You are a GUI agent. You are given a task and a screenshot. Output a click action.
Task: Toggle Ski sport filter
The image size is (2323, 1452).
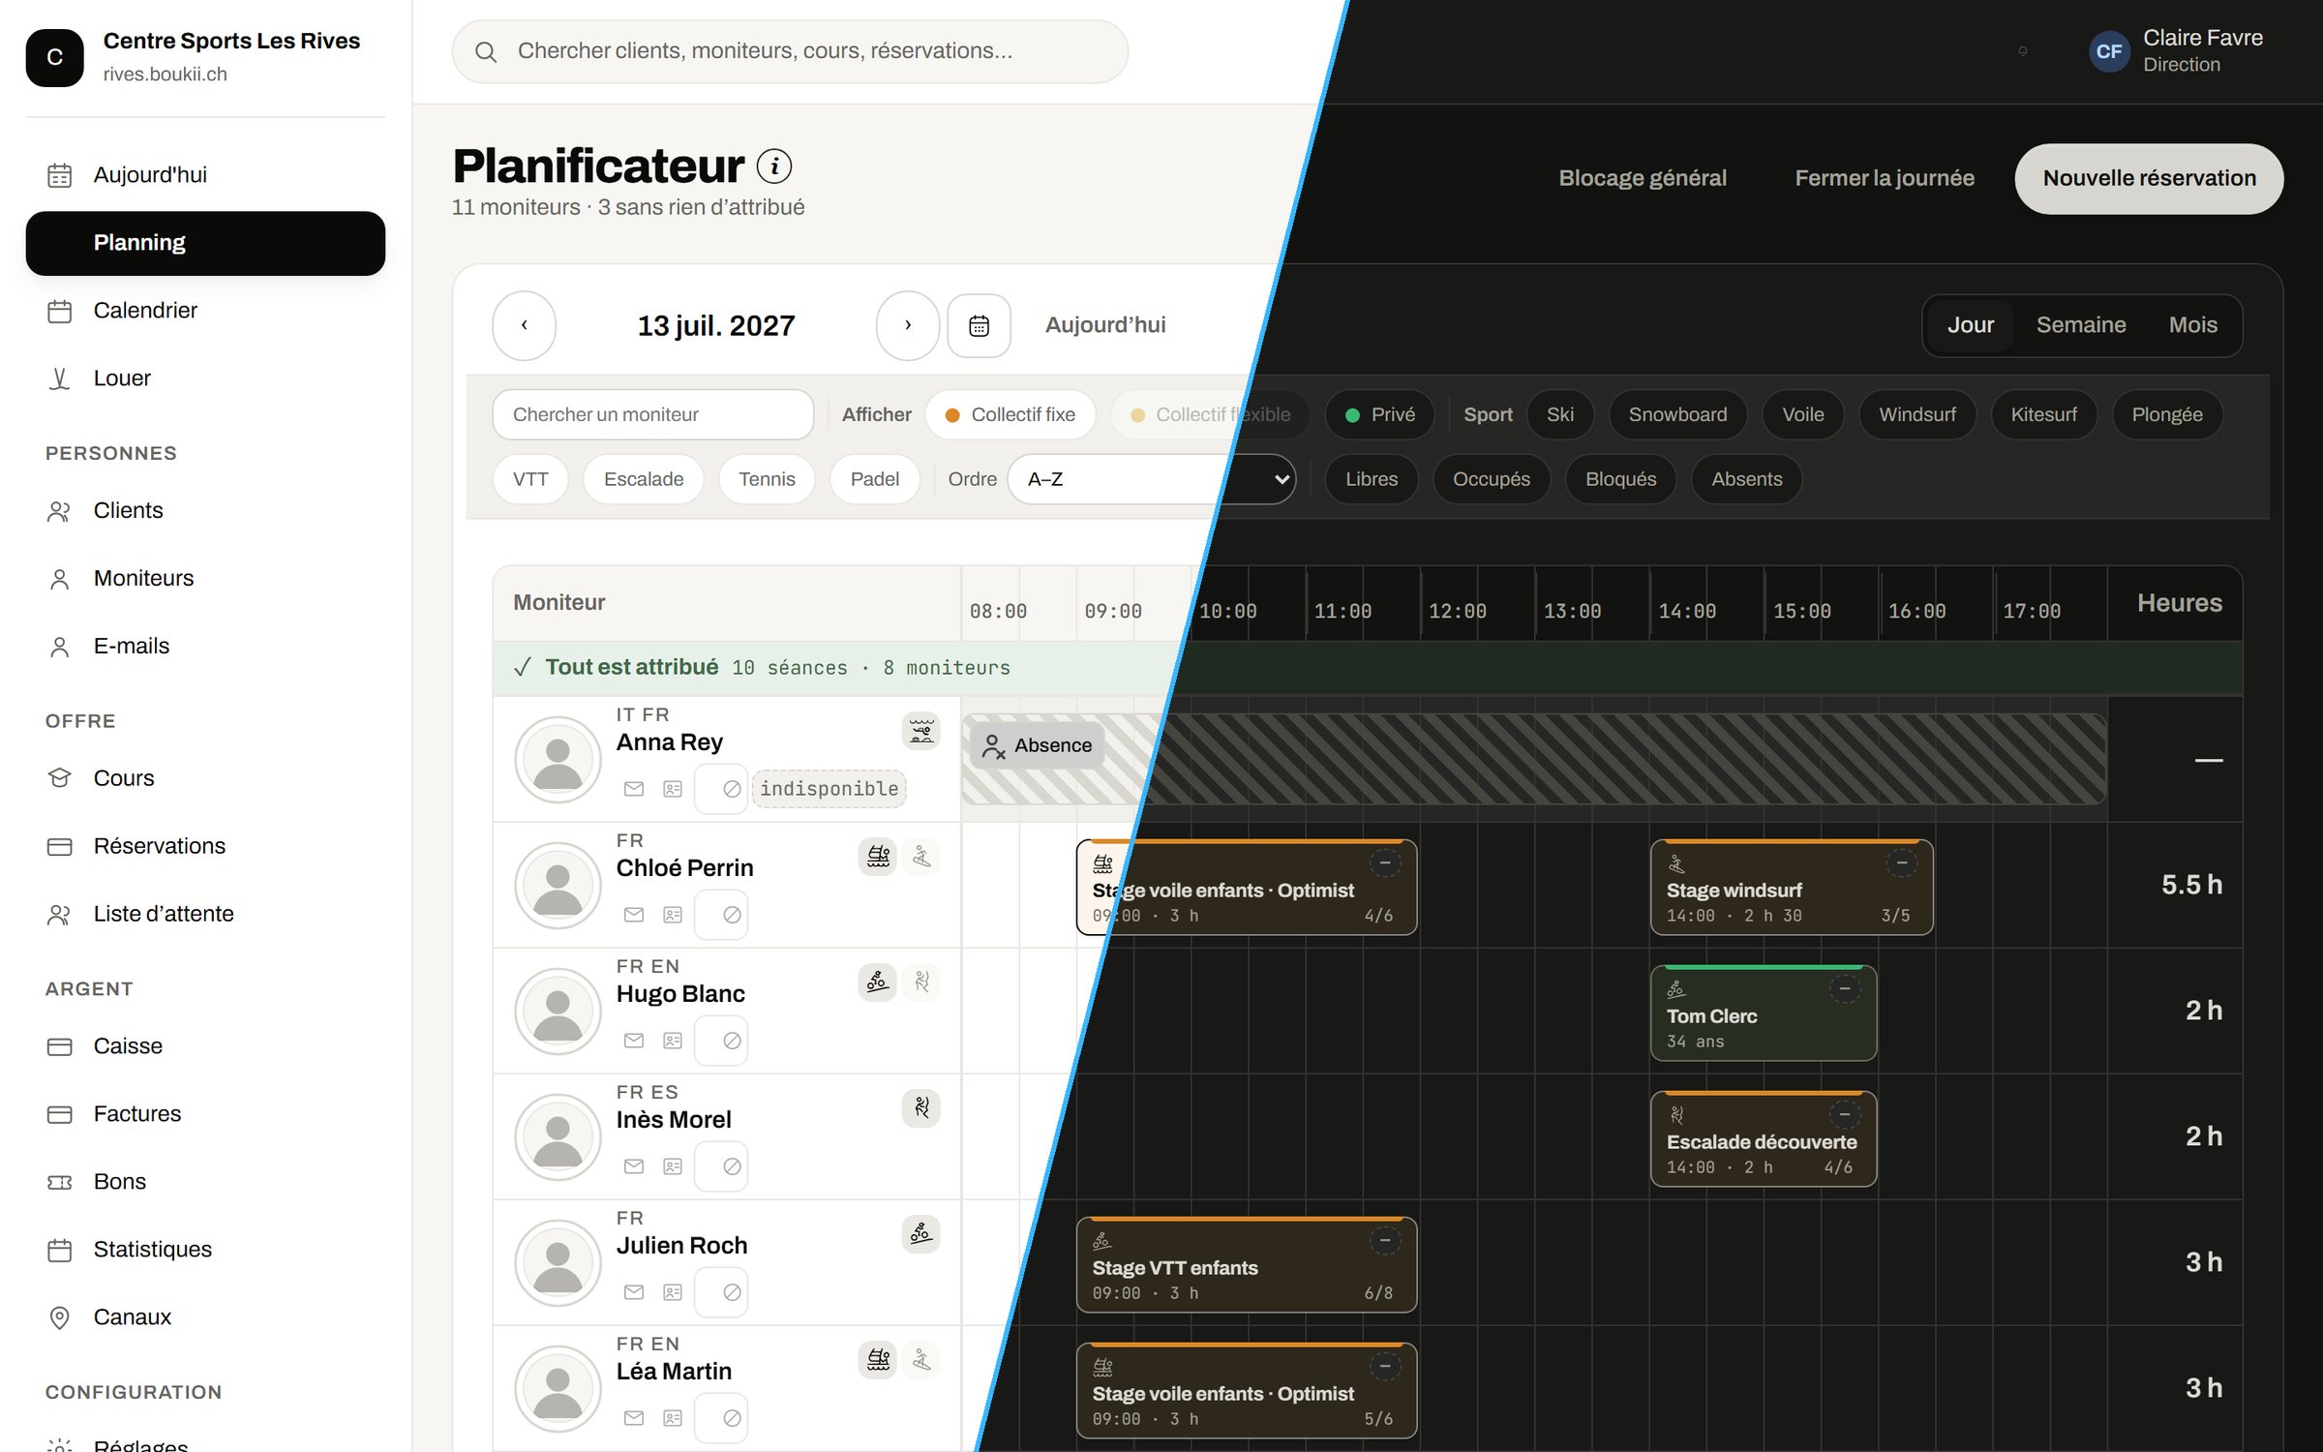1559,414
